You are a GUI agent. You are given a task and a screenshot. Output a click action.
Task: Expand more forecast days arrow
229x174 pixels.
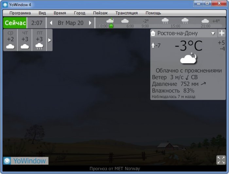pos(50,40)
